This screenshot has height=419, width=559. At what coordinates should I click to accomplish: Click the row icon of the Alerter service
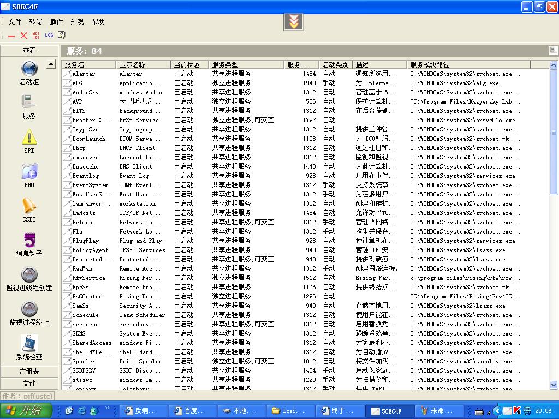[x=67, y=74]
